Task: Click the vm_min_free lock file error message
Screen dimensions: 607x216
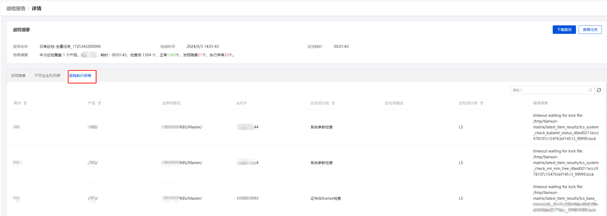Action: (565, 163)
